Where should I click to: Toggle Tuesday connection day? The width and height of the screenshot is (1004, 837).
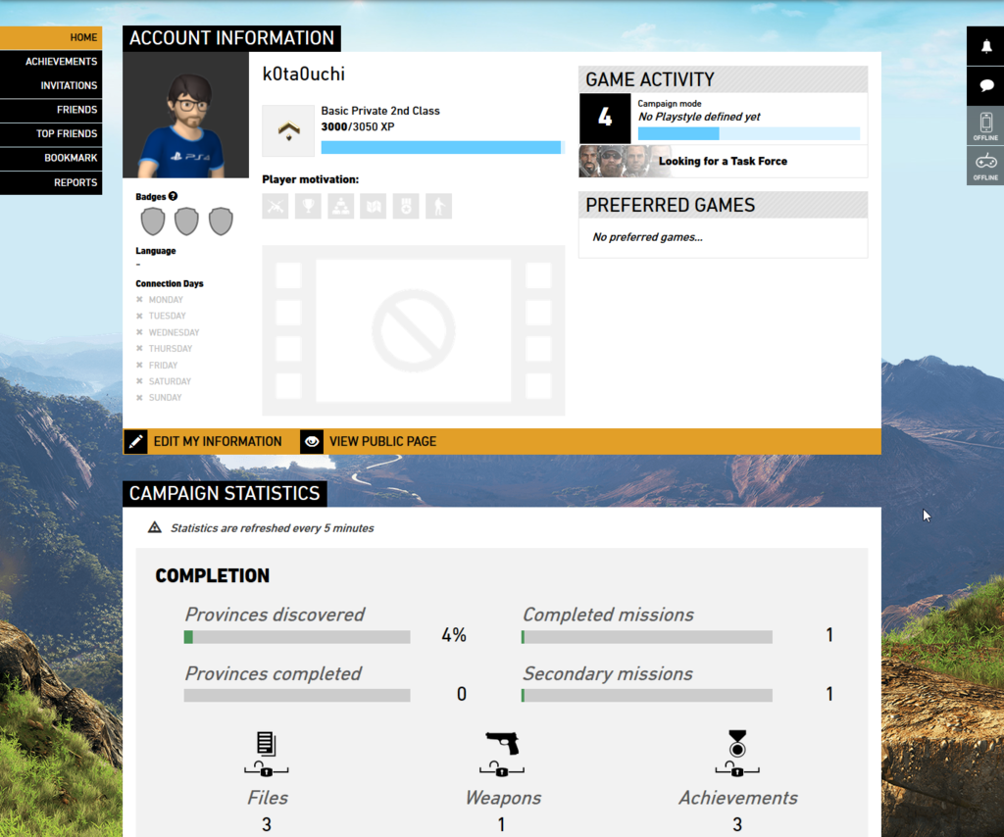point(161,317)
